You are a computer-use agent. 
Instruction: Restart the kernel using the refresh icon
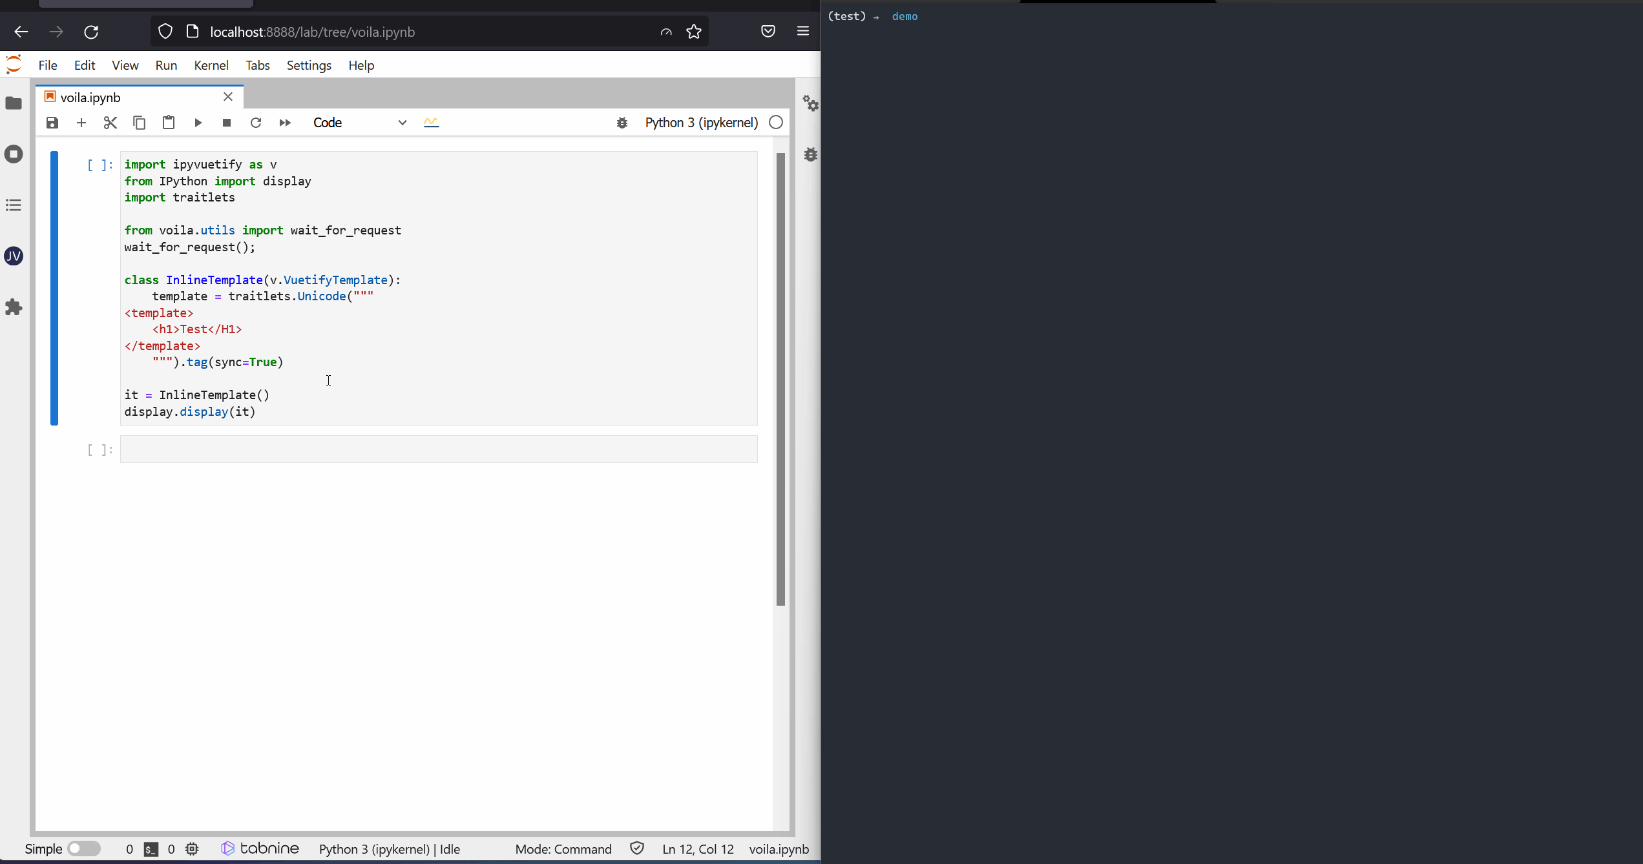coord(255,122)
